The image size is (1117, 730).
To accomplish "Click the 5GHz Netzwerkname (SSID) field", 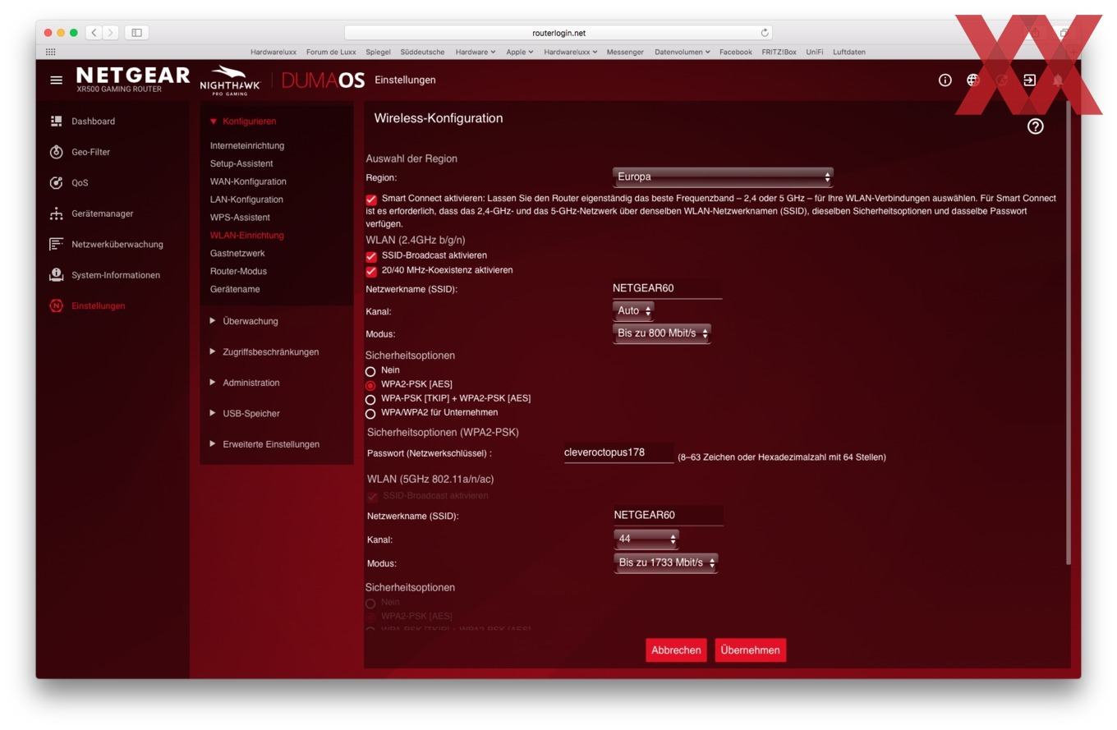I will pos(669,515).
